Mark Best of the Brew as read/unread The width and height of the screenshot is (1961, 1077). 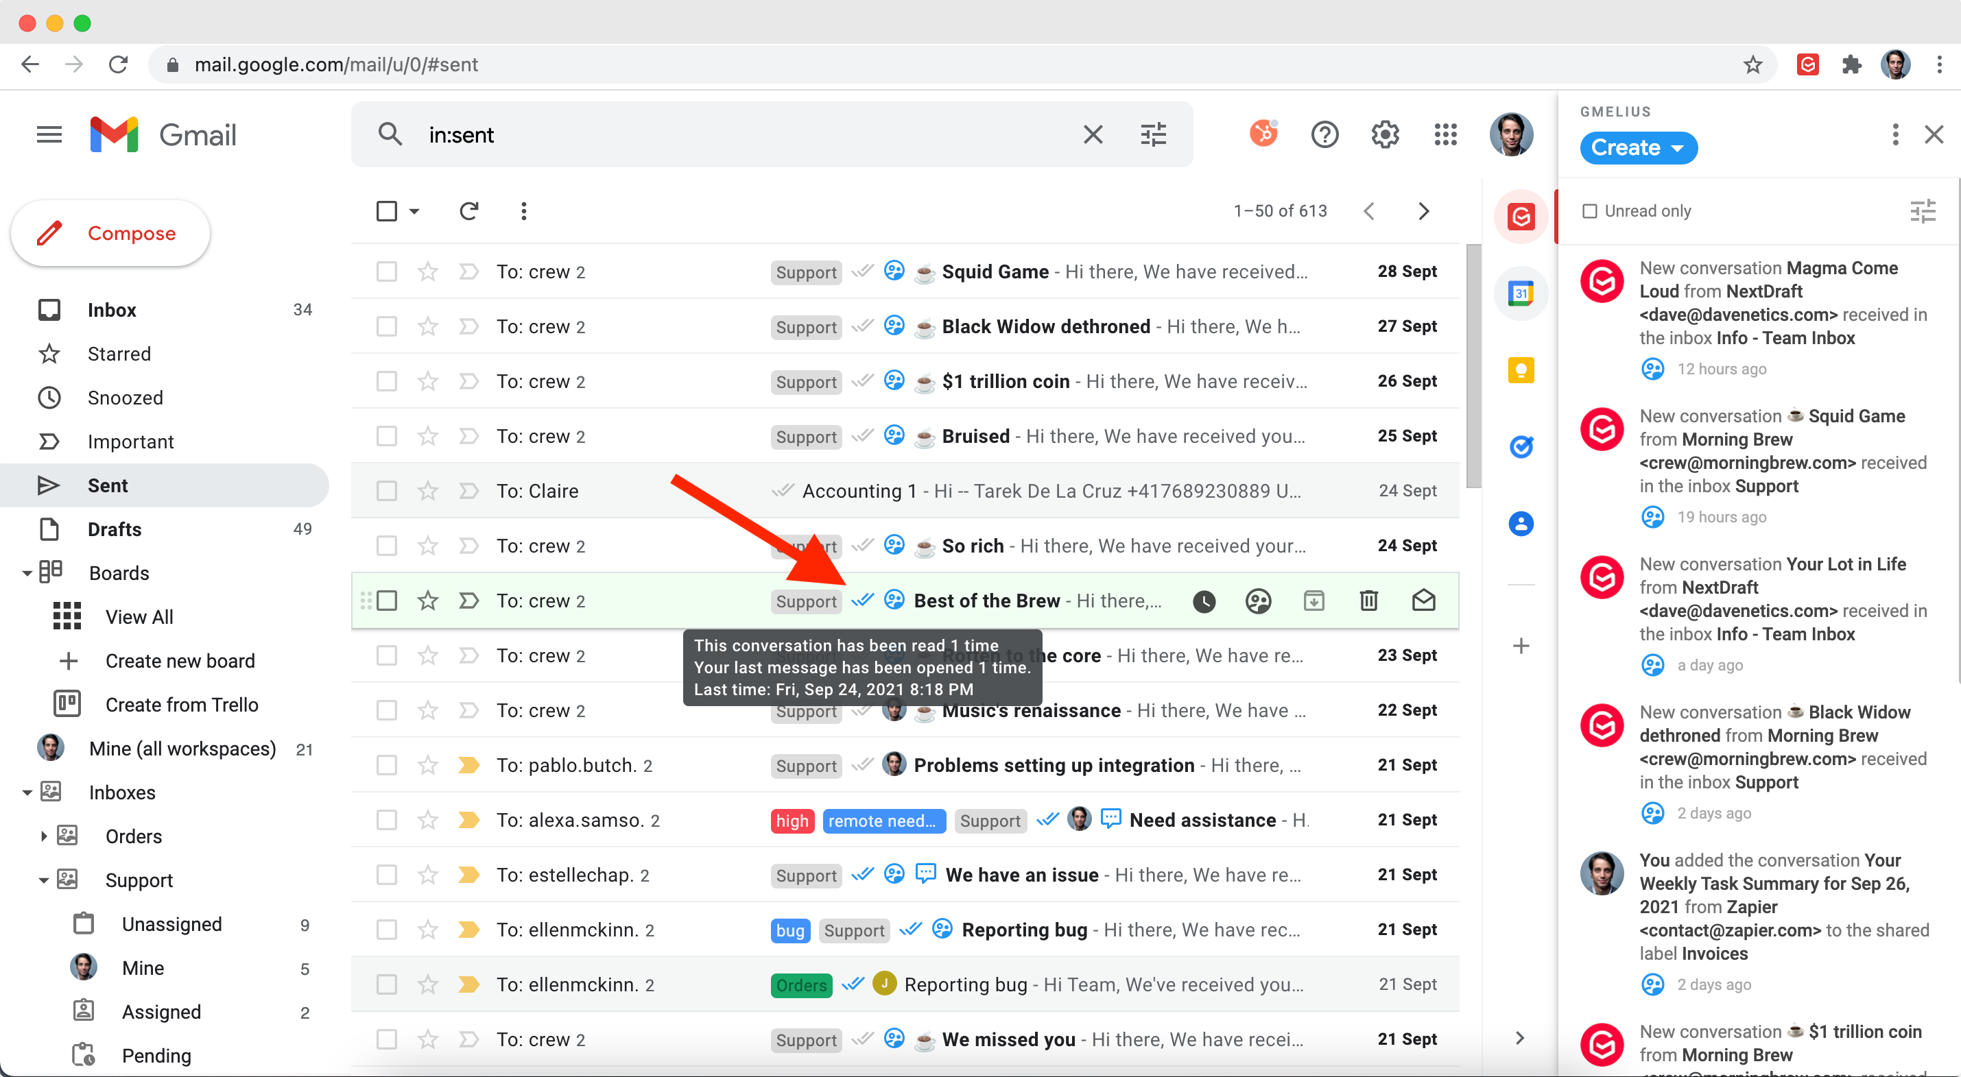(x=1423, y=601)
